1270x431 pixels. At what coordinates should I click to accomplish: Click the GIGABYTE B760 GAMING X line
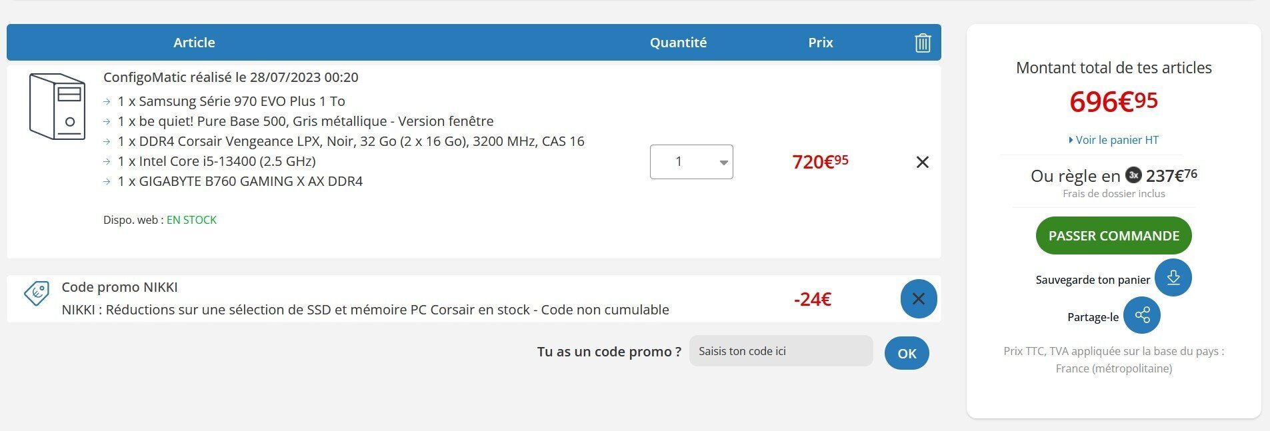pos(240,181)
